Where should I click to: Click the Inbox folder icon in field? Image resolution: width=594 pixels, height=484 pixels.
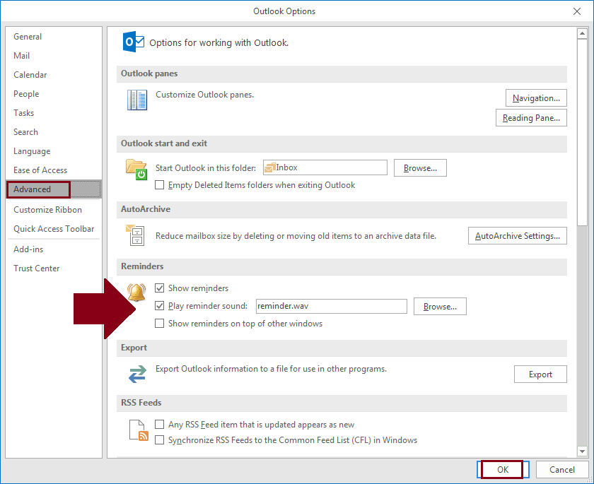(269, 167)
